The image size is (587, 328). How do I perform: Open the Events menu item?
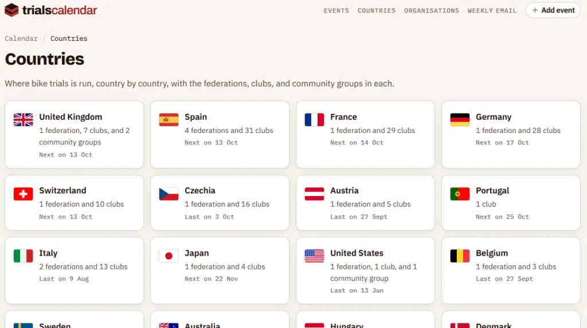point(336,10)
